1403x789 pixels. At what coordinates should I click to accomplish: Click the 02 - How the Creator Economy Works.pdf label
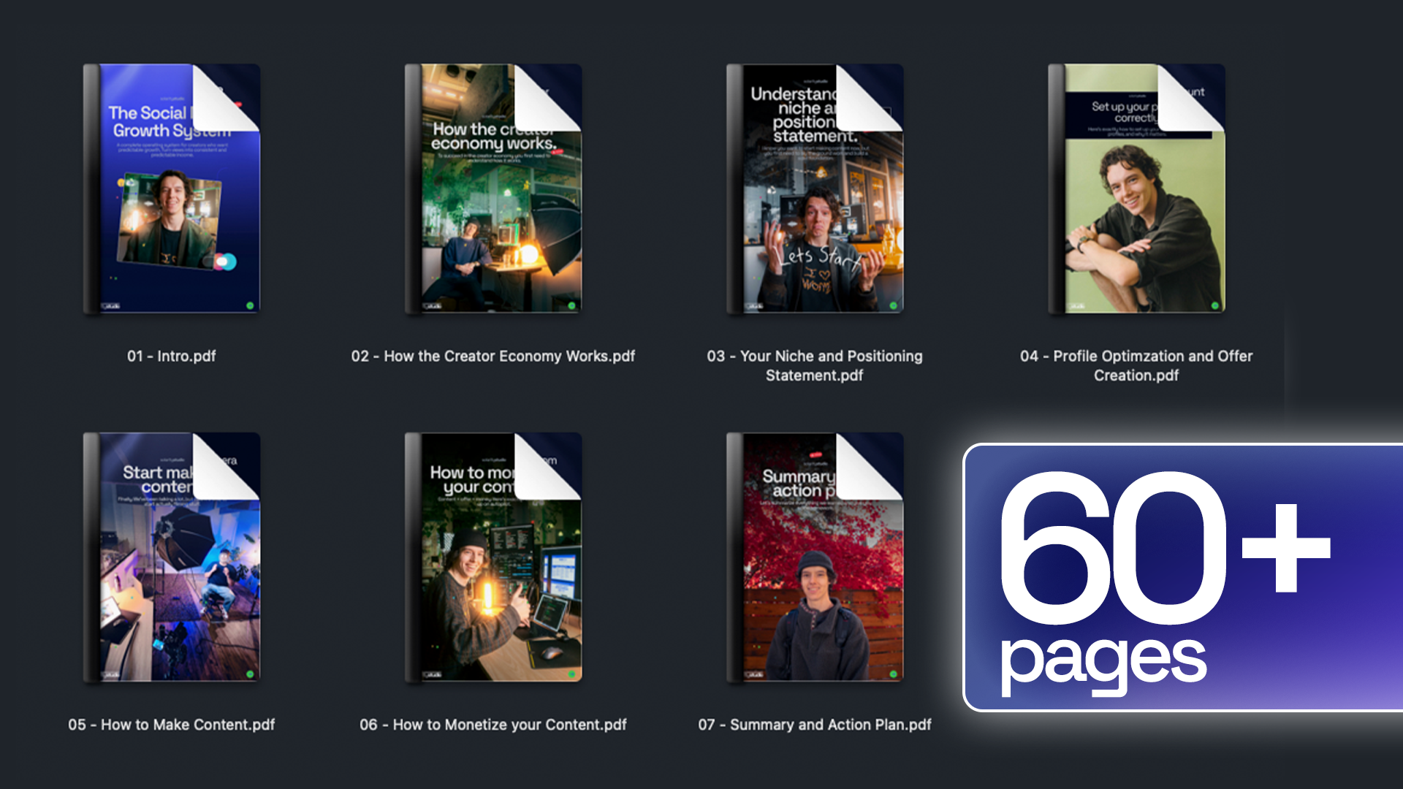click(493, 357)
